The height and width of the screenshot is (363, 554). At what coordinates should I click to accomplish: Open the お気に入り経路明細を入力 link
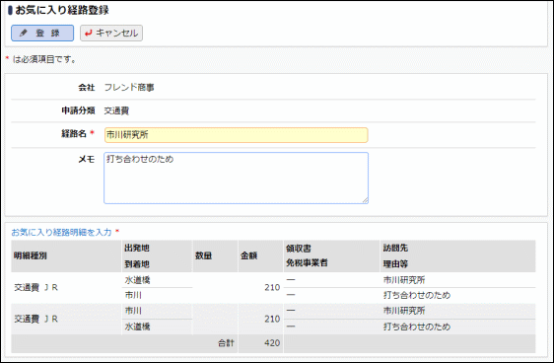61,232
